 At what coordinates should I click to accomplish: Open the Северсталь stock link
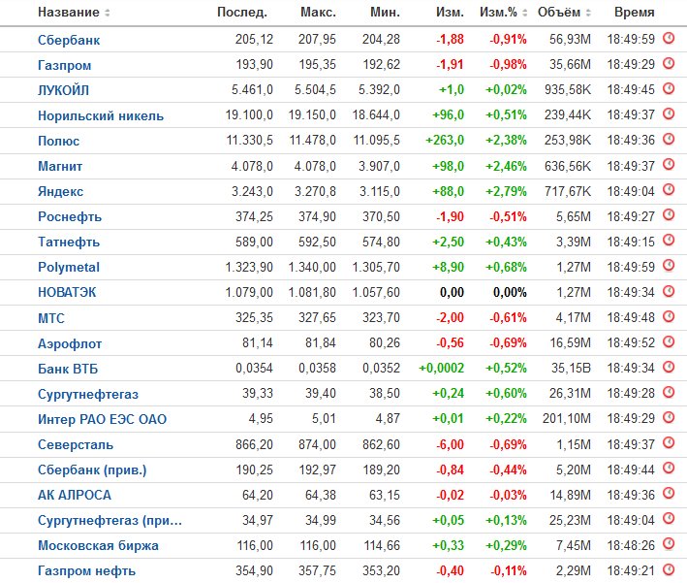pos(76,444)
